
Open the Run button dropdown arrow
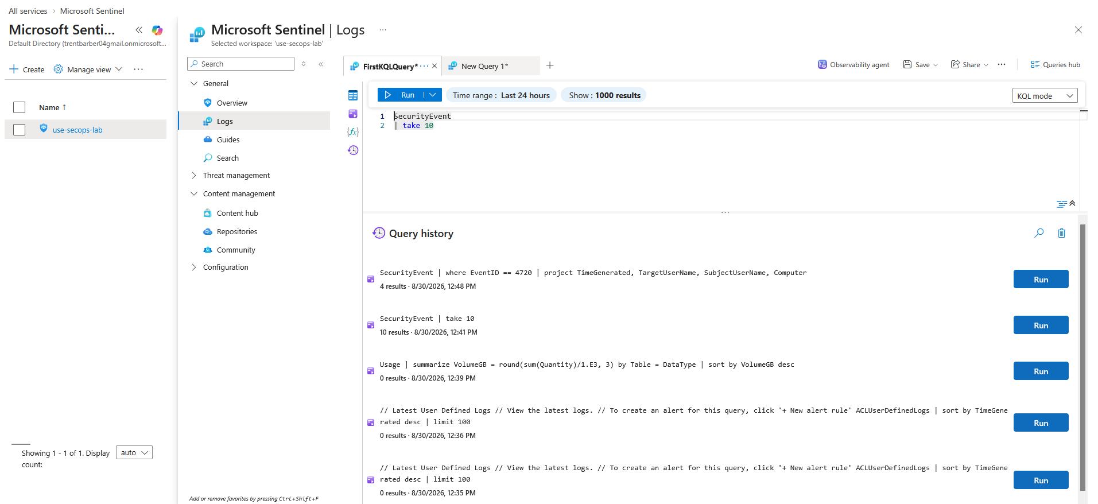click(433, 95)
